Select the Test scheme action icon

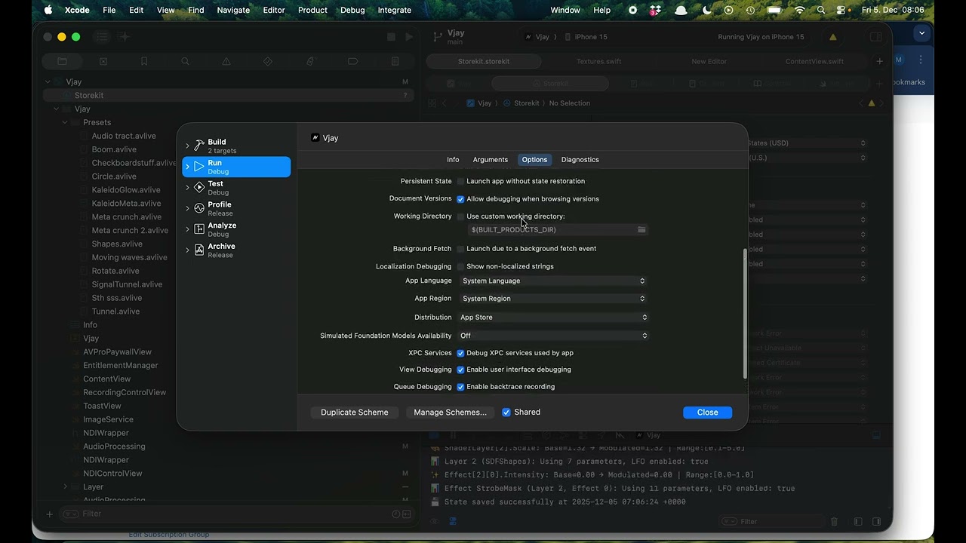coord(199,188)
